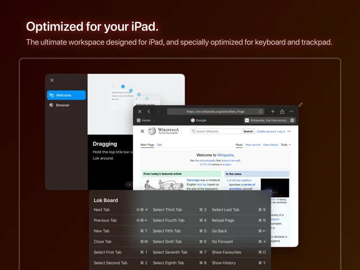Add a new tab with the plus icon
This screenshot has width=360, height=270.
coord(273,112)
